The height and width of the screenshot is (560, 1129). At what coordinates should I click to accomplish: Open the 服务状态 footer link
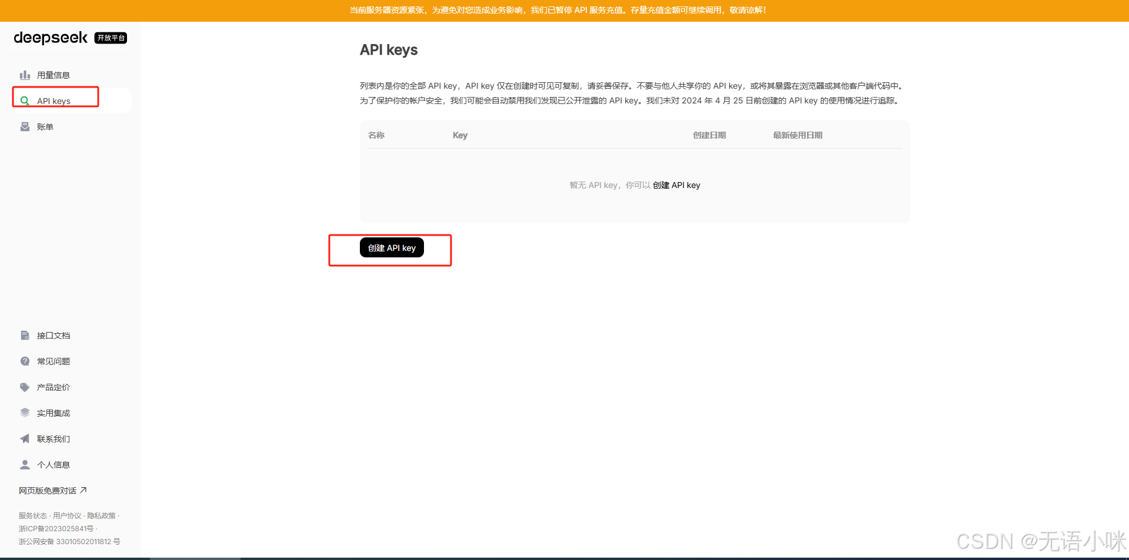point(33,516)
